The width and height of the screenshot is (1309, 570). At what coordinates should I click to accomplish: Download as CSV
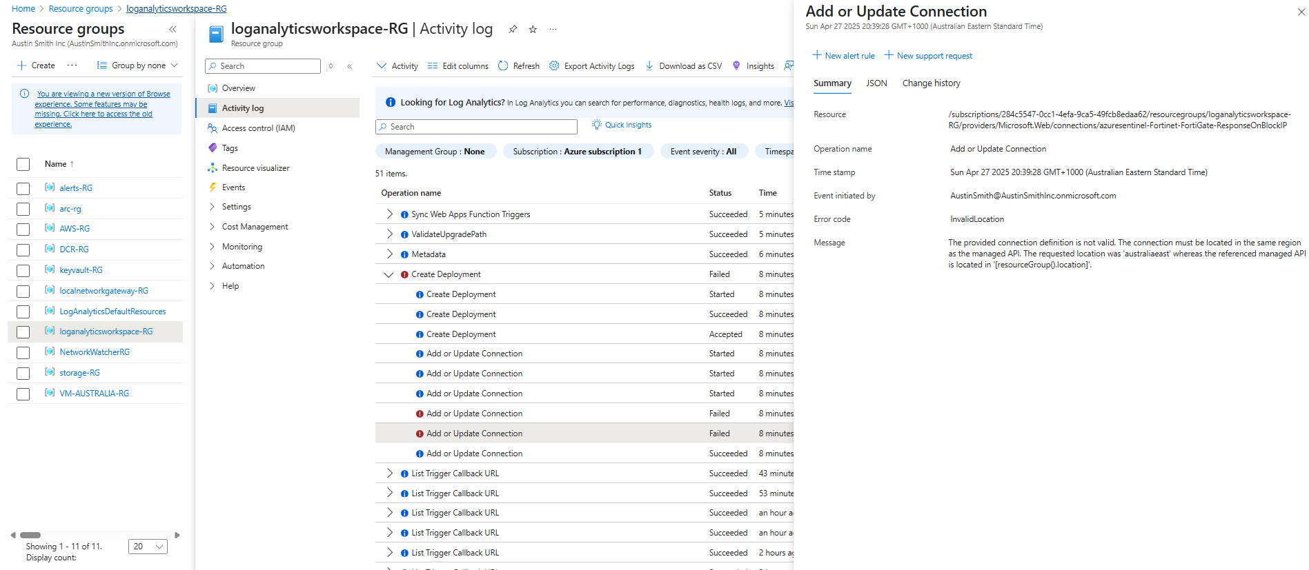[684, 66]
